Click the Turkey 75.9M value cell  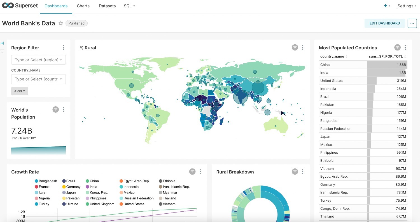pyautogui.click(x=387, y=201)
